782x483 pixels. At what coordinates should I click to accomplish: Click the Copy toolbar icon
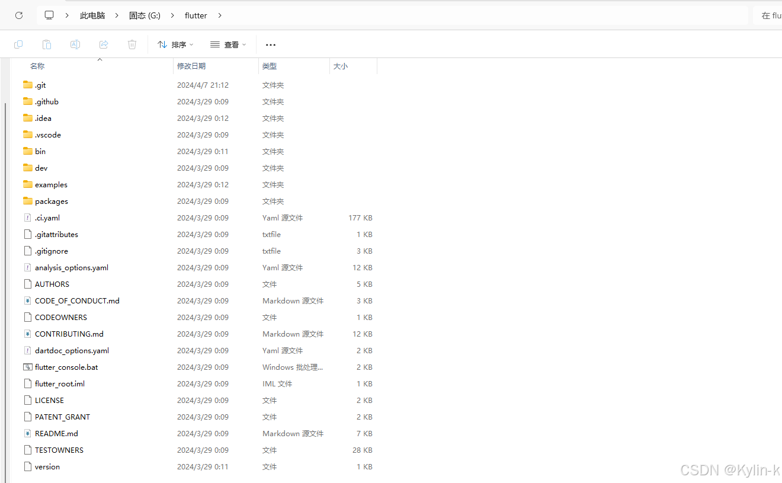(x=18, y=44)
